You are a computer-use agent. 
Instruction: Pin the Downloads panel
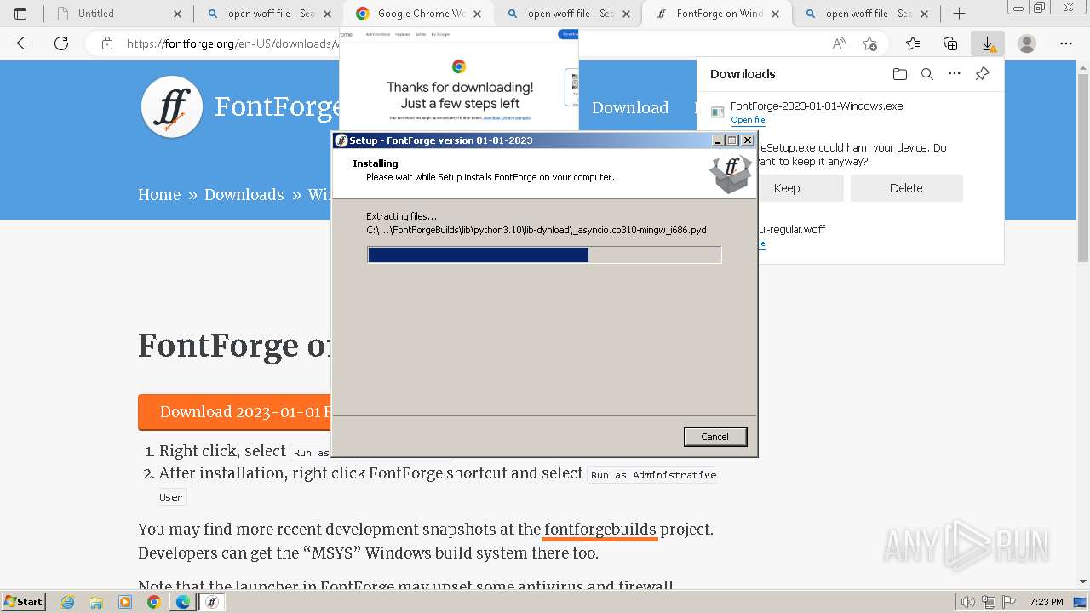(982, 74)
